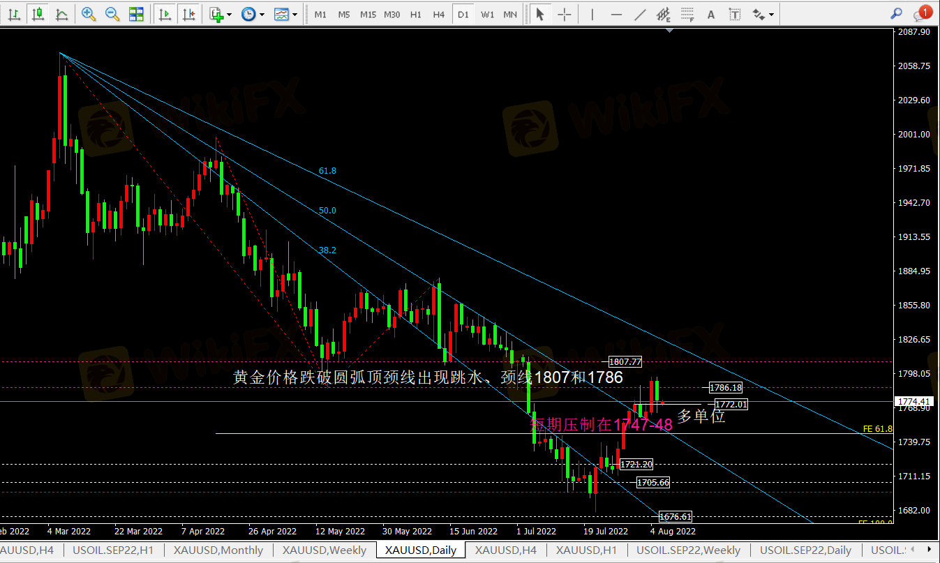Tile windows with the tile icon

[136, 14]
